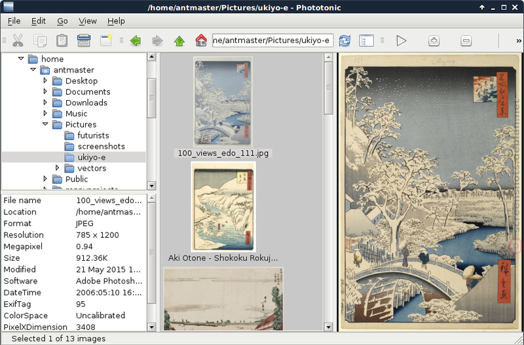Click the shredder delete icon
524x345 pixels.
coord(84,41)
